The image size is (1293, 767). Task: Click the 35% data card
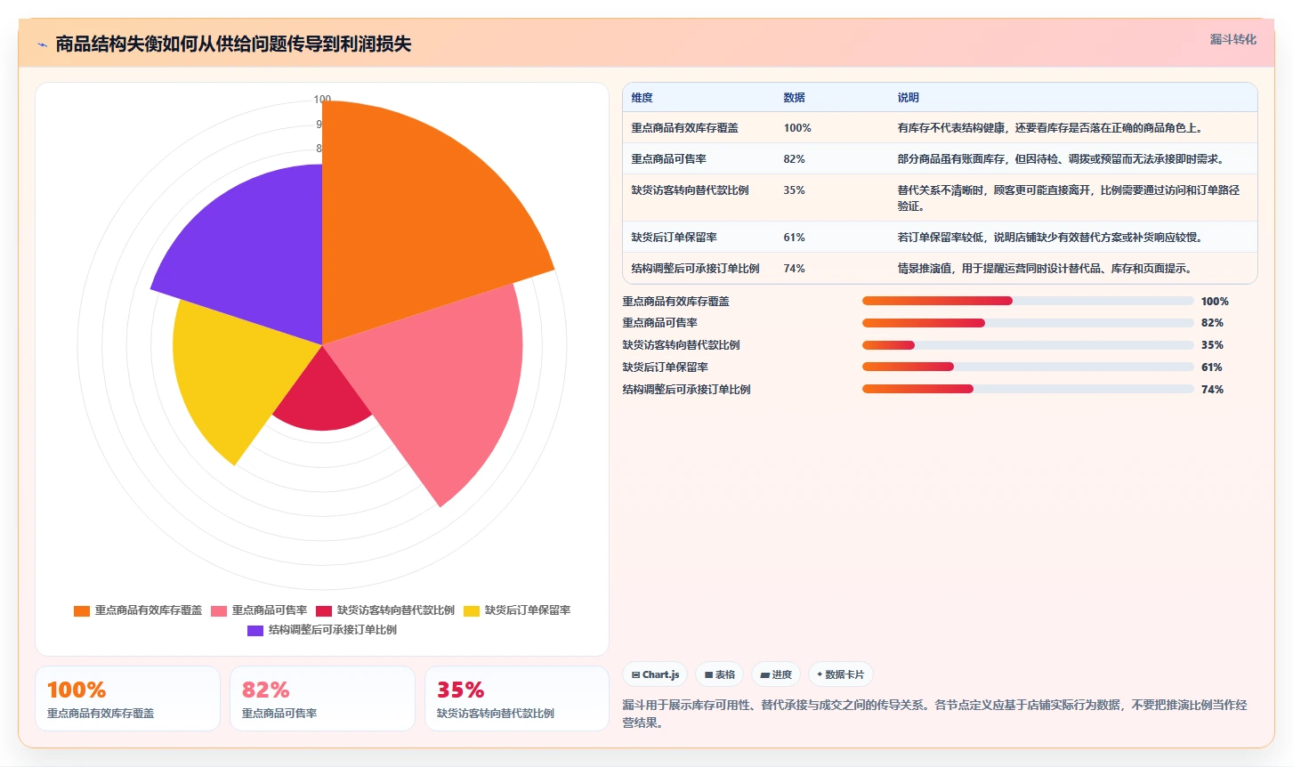[x=517, y=698]
